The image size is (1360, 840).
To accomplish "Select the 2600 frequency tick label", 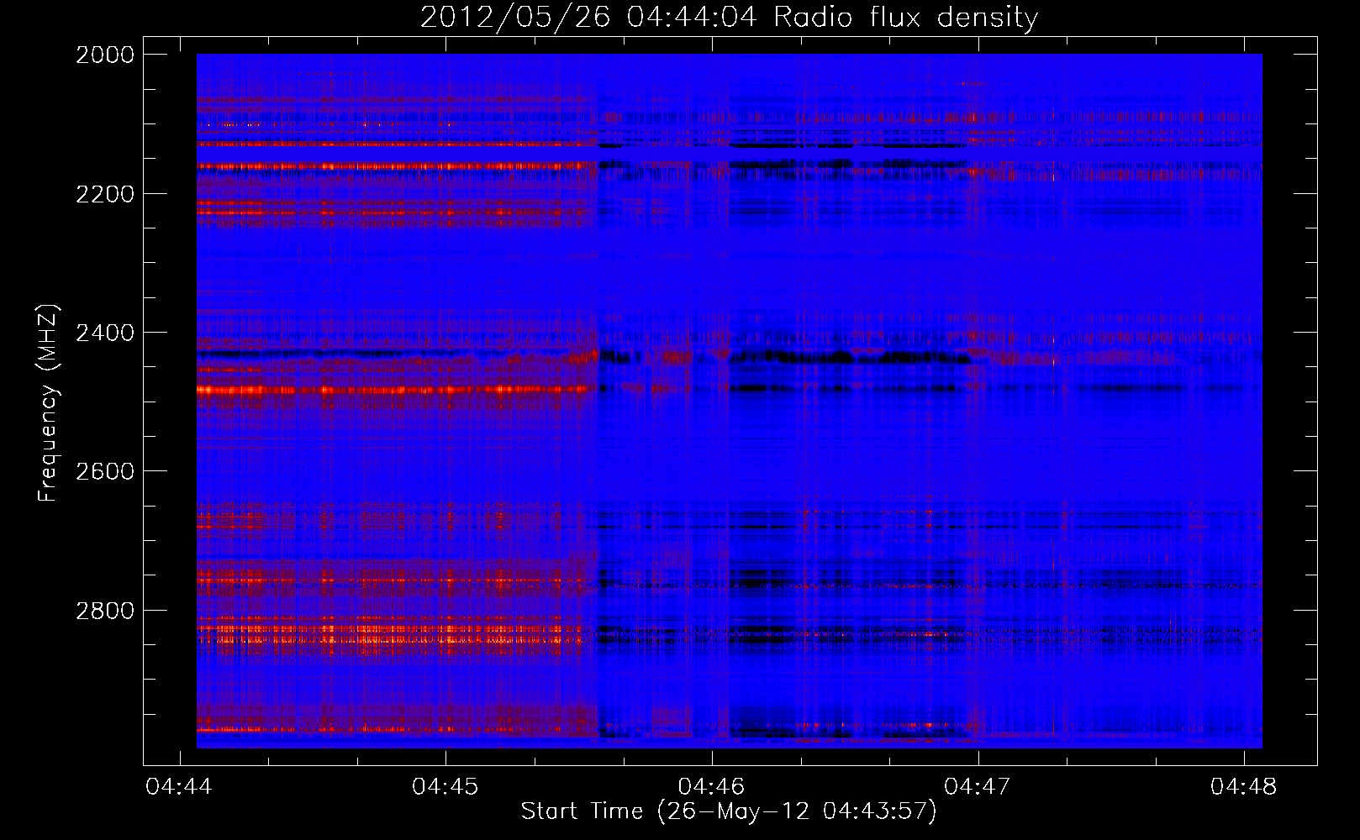I will click(x=105, y=471).
